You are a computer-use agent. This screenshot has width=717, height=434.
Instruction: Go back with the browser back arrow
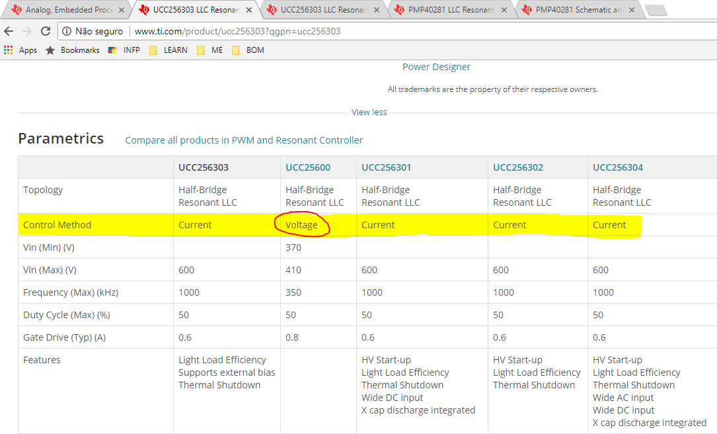click(x=9, y=31)
